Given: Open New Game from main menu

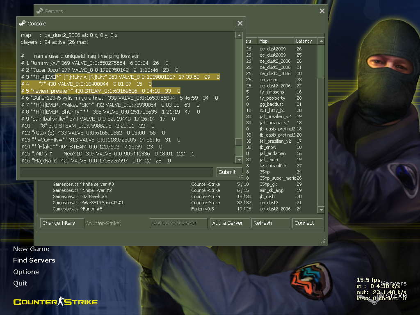Looking at the screenshot, I should point(31,249).
